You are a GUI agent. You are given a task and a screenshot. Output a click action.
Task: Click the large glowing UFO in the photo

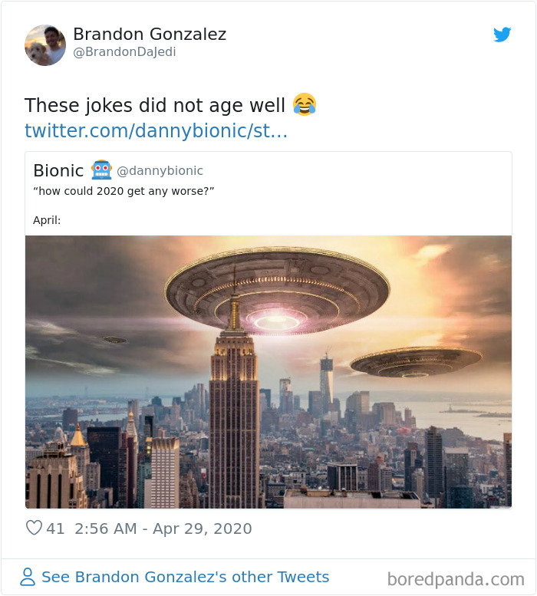277,291
